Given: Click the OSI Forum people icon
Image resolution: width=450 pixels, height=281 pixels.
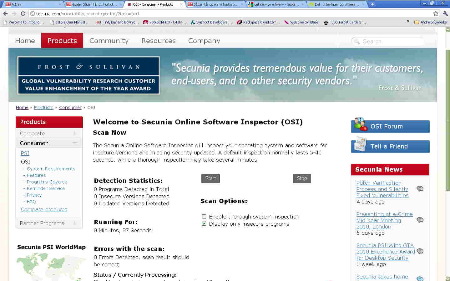Looking at the screenshot, I should pyautogui.click(x=361, y=124).
